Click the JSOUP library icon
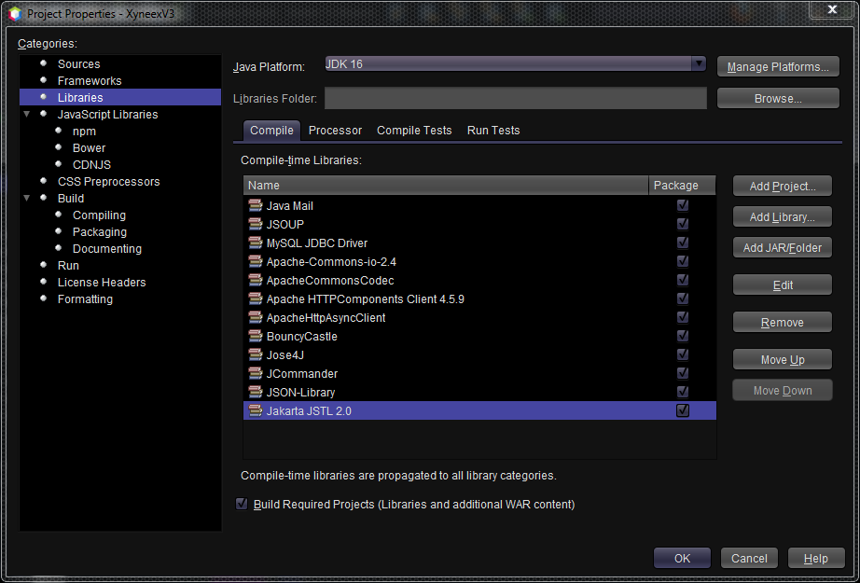Image resolution: width=860 pixels, height=583 pixels. [255, 224]
